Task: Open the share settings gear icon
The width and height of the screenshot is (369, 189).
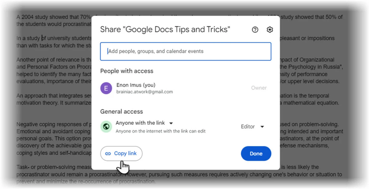Action: (x=270, y=30)
